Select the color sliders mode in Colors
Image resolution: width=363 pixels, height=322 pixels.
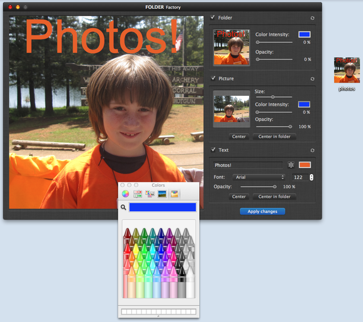(138, 194)
